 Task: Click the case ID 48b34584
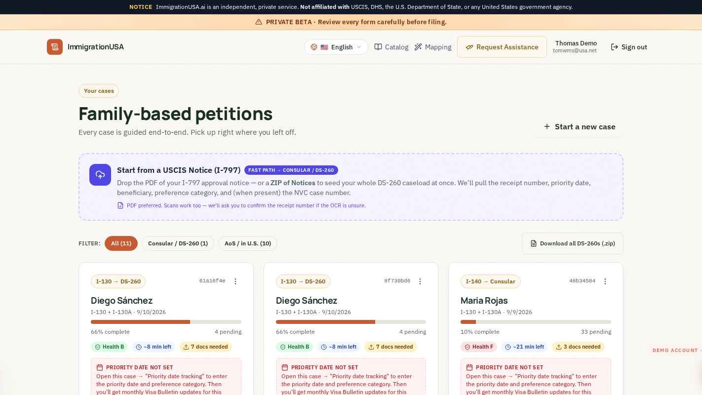582,281
